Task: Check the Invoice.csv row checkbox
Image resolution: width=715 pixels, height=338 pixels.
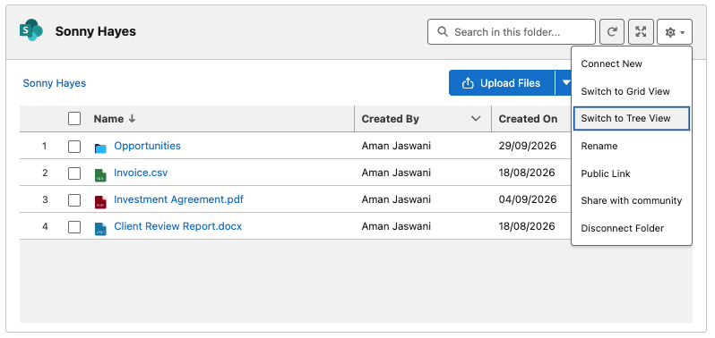Action: pos(74,173)
